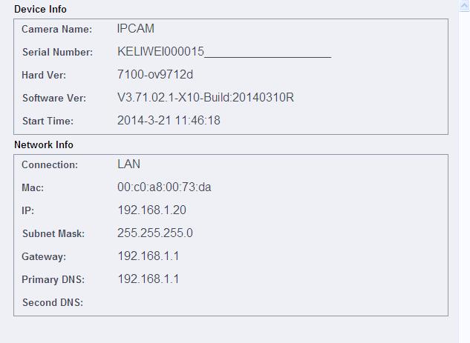This screenshot has height=343, width=470.
Task: Click the Network Info section heading
Action: (x=44, y=144)
